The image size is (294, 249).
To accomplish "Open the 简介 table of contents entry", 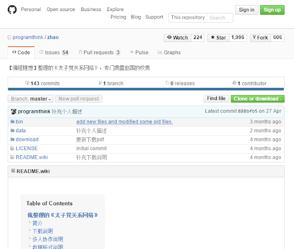I will [38, 223].
